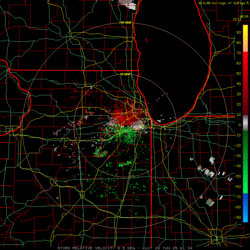Click the 20 JUN 25 date text
This screenshot has height=250, width=250.
(166, 248)
